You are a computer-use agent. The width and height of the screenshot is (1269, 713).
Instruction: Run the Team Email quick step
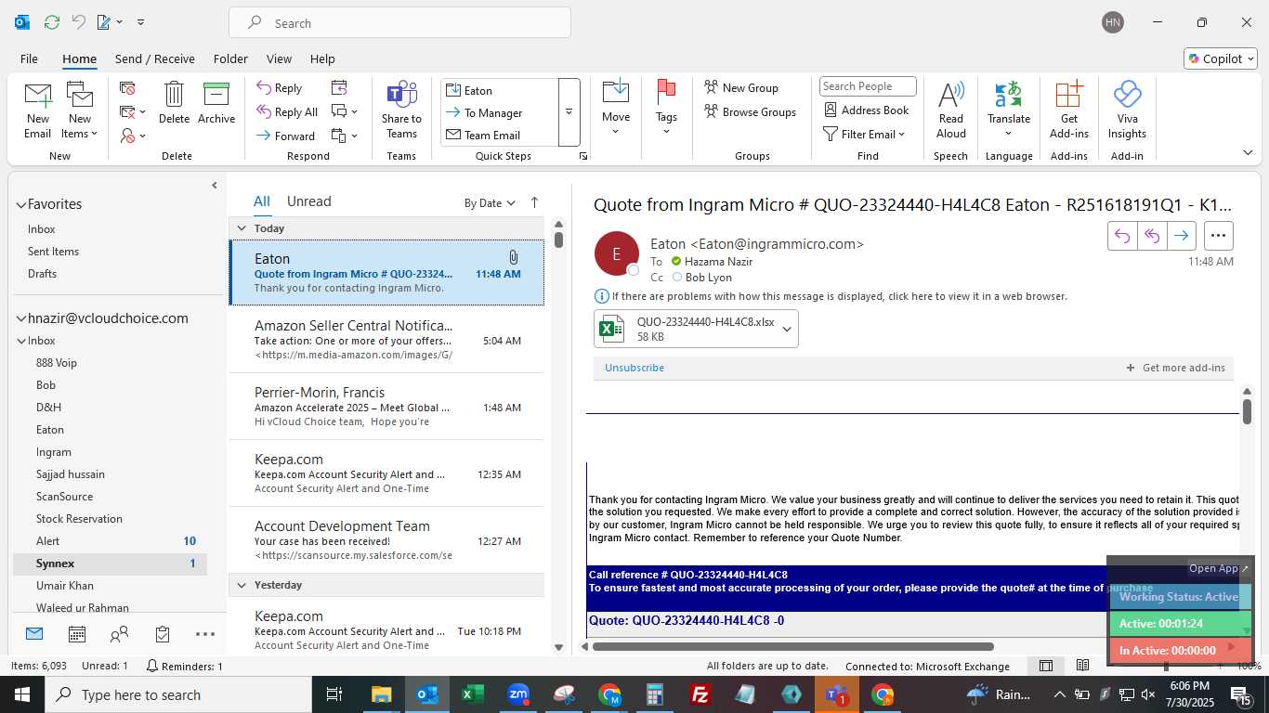pos(500,135)
